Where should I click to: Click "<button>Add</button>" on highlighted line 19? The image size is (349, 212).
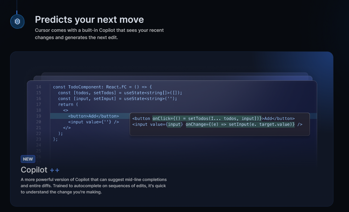tap(94, 116)
